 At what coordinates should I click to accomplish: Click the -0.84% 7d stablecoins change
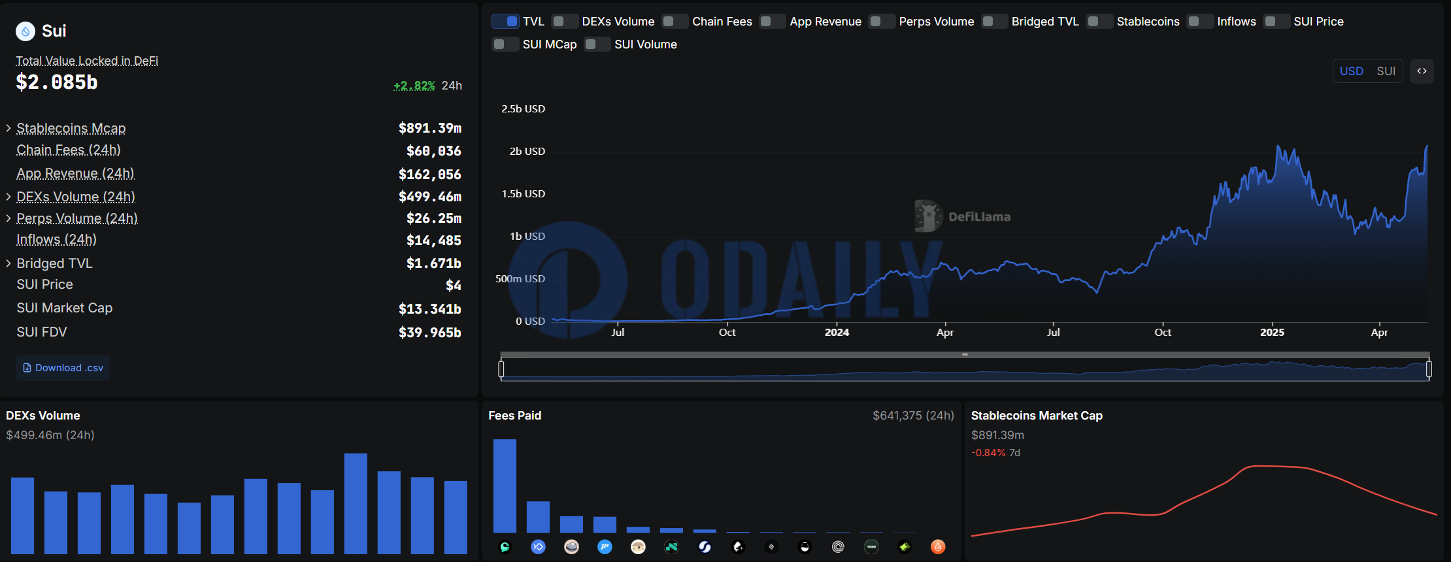click(x=995, y=453)
